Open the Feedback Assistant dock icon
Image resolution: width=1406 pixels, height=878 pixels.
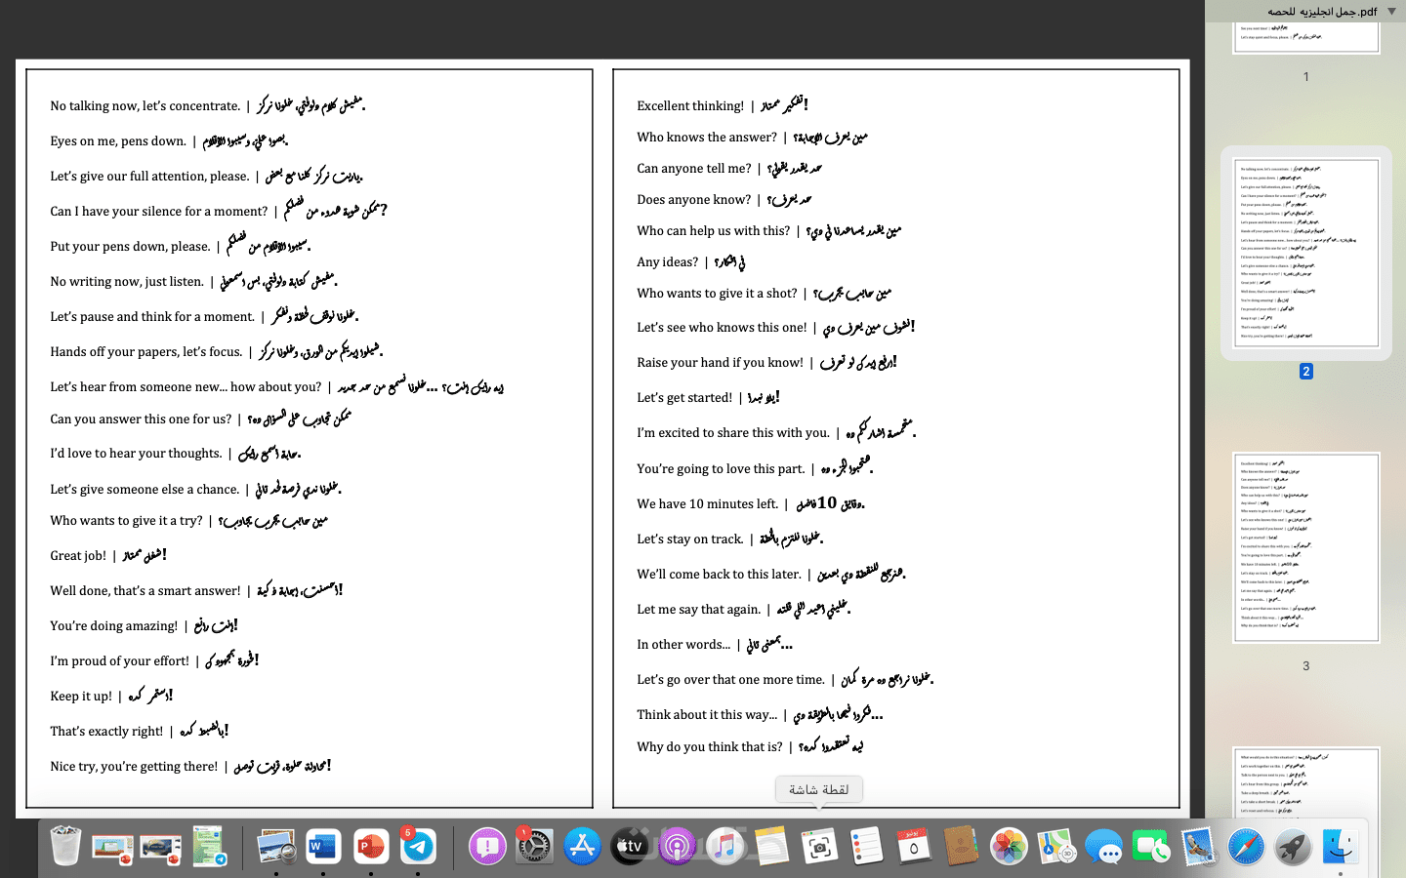(487, 846)
